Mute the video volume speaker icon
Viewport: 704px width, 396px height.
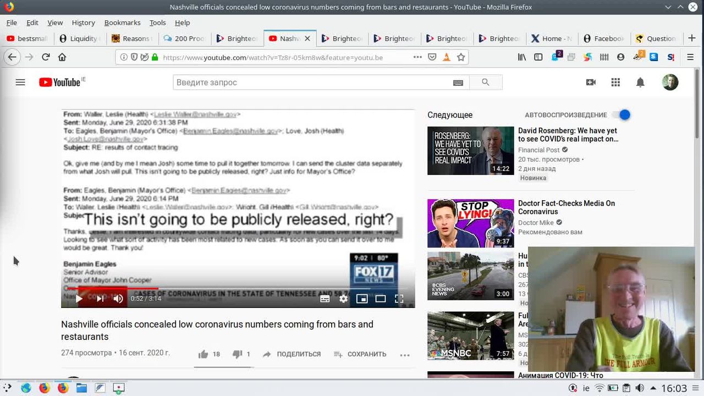118,299
